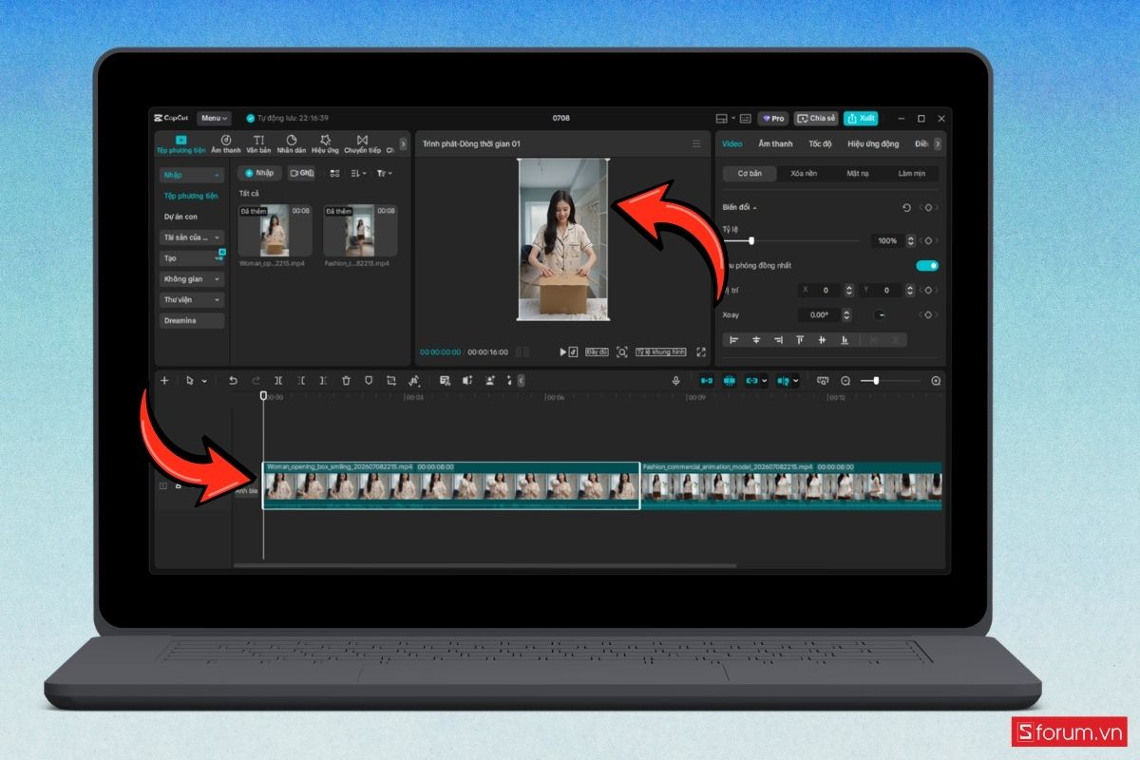Open the Nhãn dán stickers tab
The height and width of the screenshot is (760, 1140).
[x=292, y=144]
